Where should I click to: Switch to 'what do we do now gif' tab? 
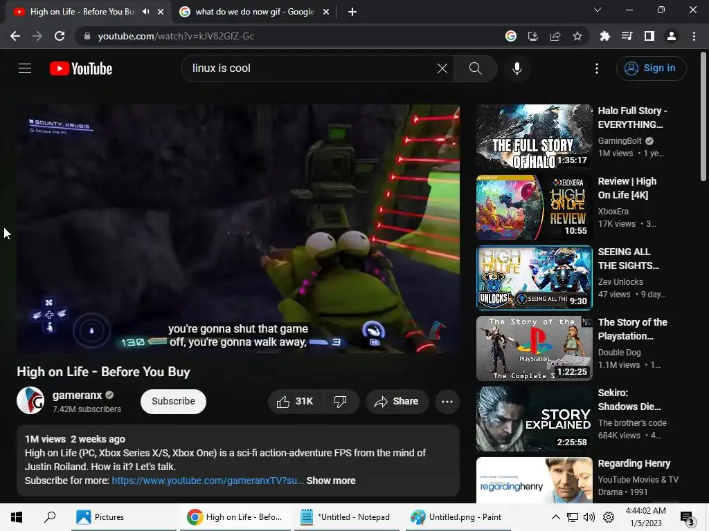pos(255,12)
